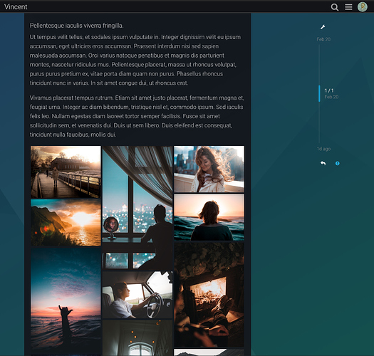Image resolution: width=374 pixels, height=356 pixels.
Task: Open the silhouette by window photo
Action: (x=137, y=208)
